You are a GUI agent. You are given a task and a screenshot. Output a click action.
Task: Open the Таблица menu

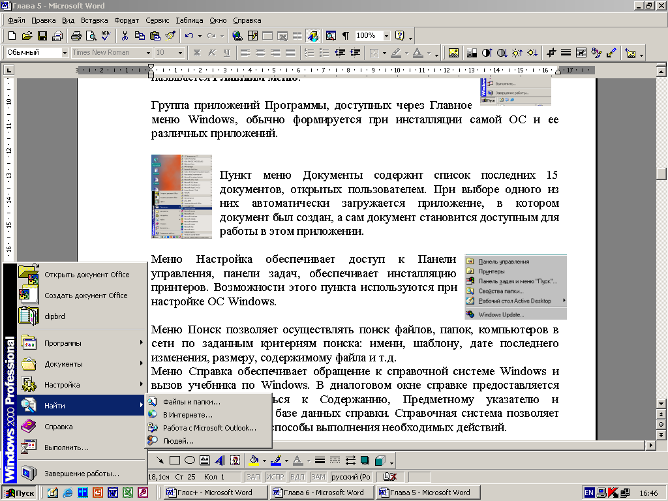tap(189, 20)
